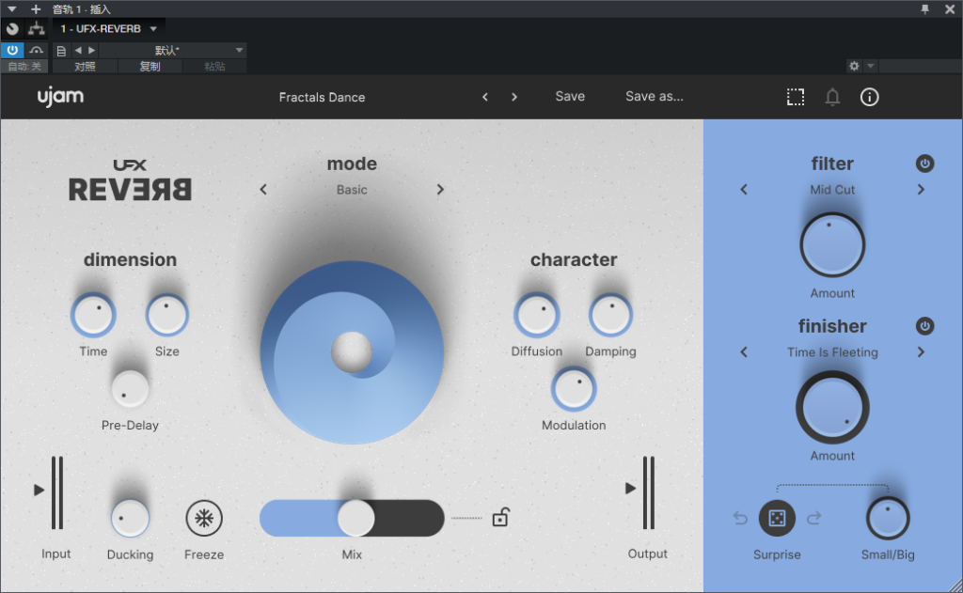
Task: Click the Ducking knob
Action: [x=130, y=518]
